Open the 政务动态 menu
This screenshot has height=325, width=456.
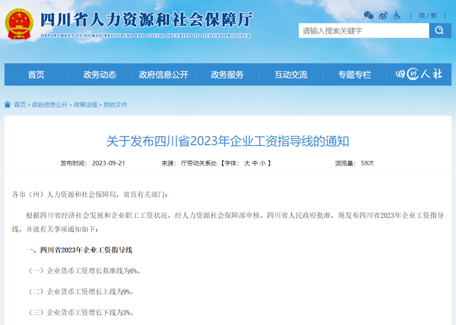[x=100, y=75]
